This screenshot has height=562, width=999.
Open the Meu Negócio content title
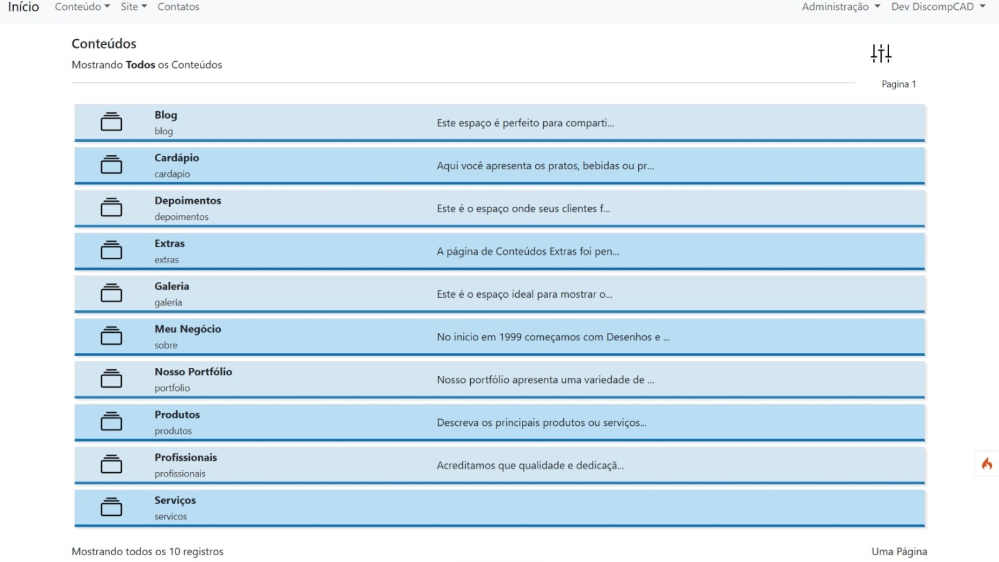[187, 329]
